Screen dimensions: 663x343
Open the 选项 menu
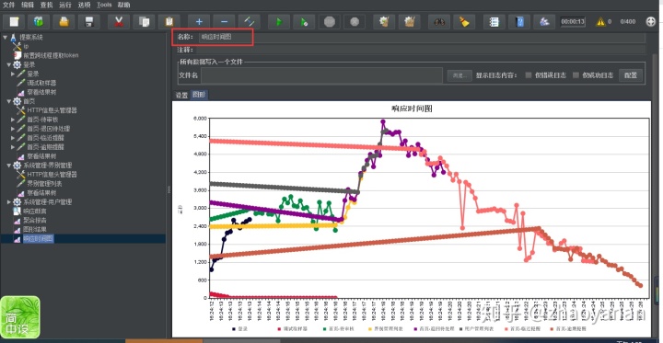click(84, 6)
